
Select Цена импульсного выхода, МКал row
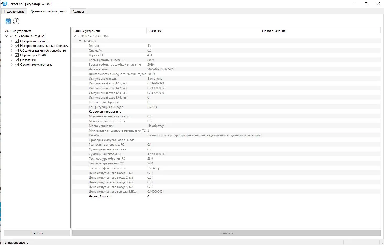pos(226,192)
